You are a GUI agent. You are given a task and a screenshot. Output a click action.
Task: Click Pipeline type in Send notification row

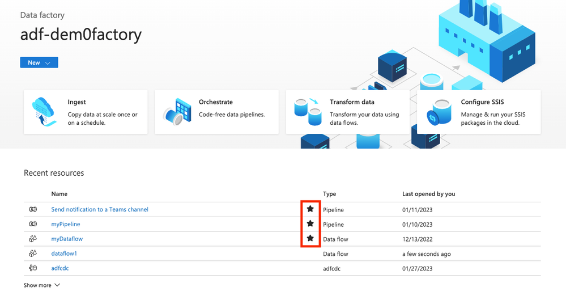point(334,210)
